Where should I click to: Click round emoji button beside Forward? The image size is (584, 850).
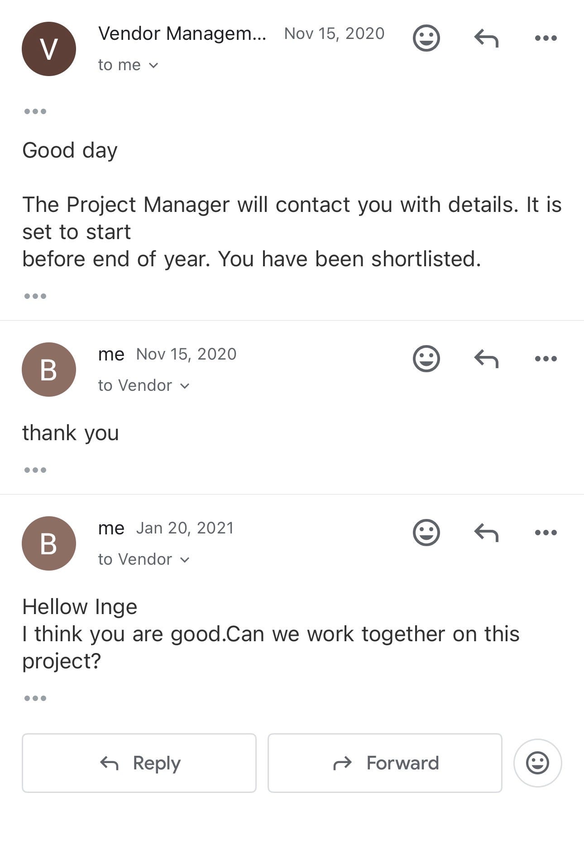coord(537,763)
